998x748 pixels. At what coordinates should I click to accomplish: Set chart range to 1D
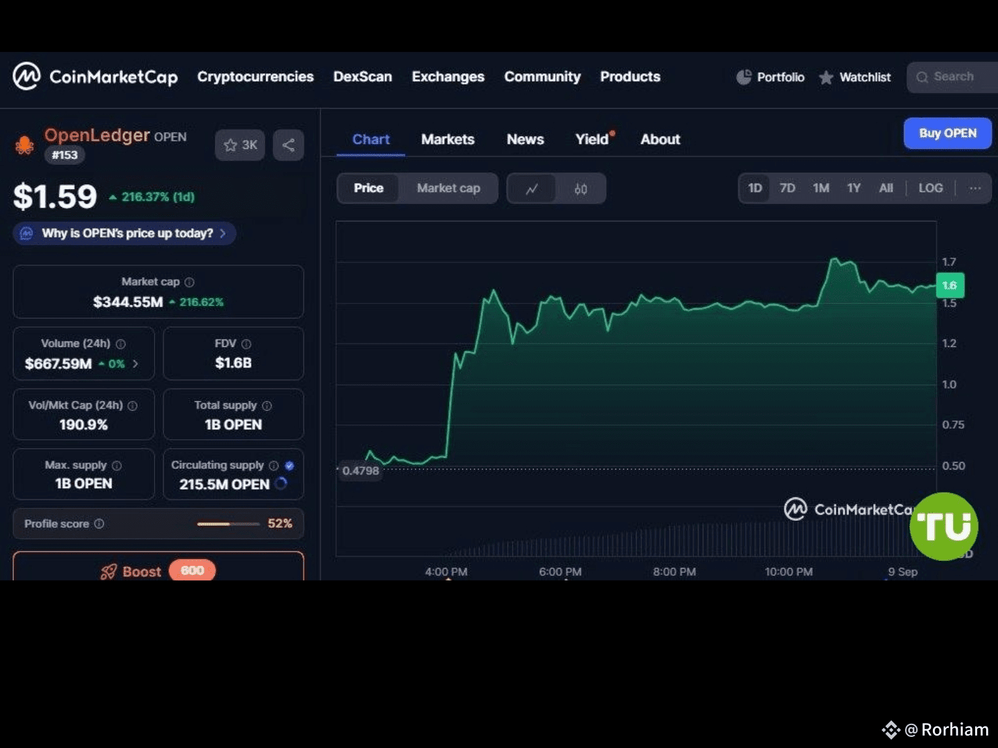click(x=755, y=188)
